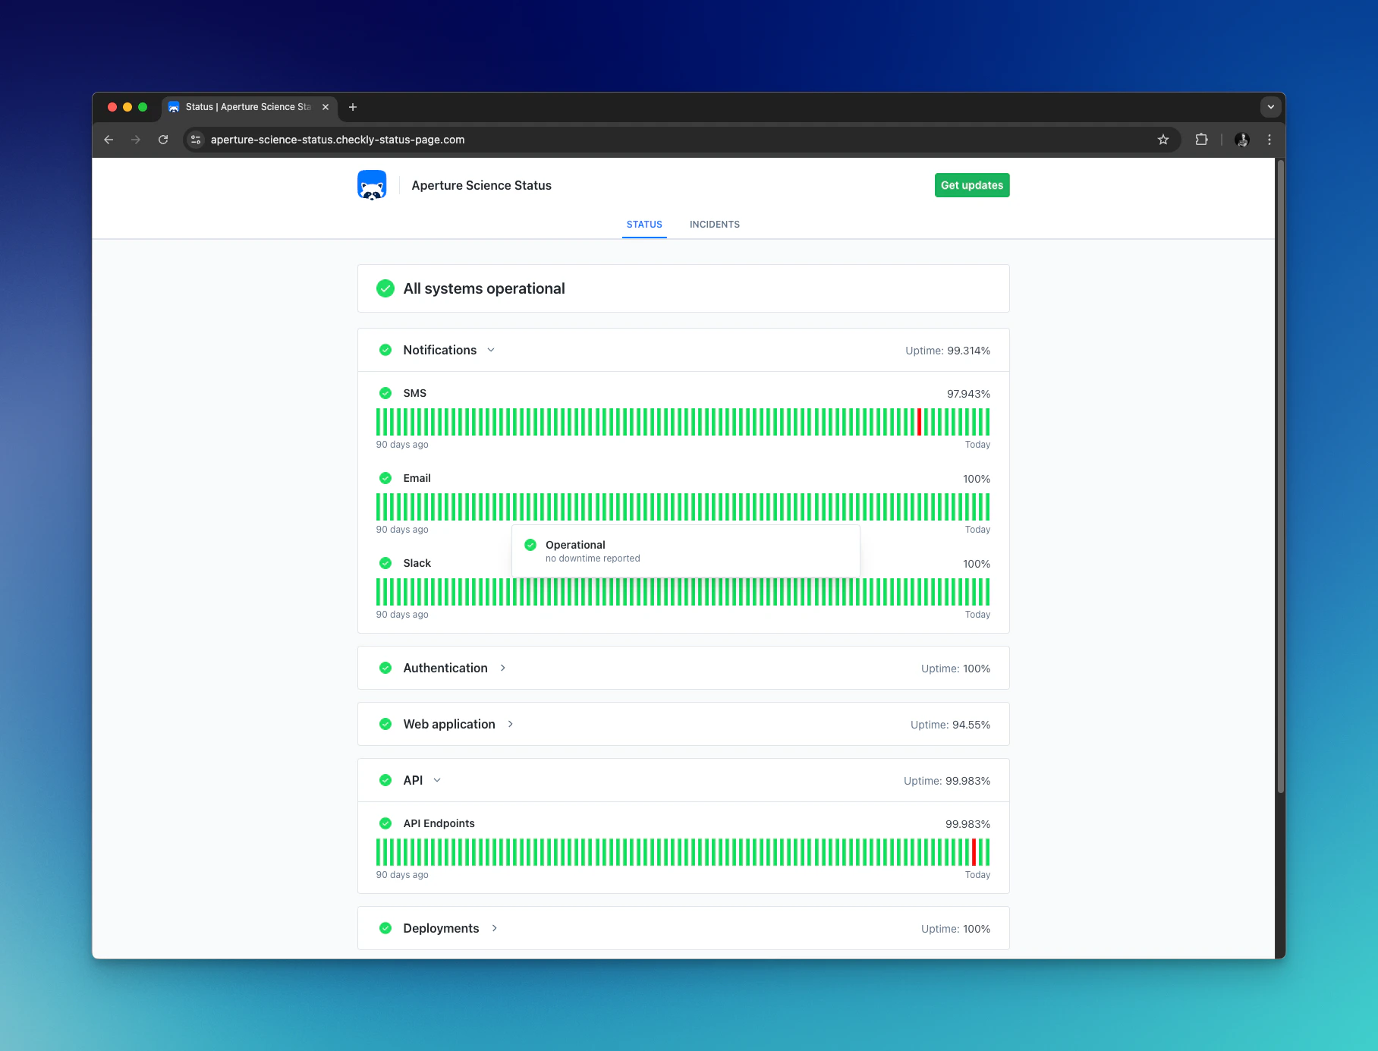The height and width of the screenshot is (1051, 1378).
Task: Click the browser address bar URL
Action: click(338, 140)
